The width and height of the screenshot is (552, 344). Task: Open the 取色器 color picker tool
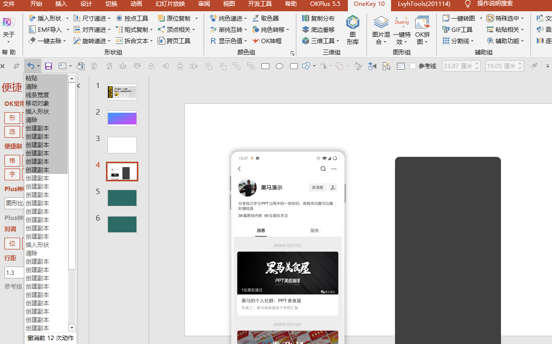point(265,18)
